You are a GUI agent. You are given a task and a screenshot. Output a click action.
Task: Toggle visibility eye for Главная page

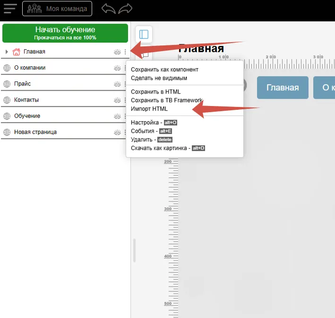tap(117, 52)
